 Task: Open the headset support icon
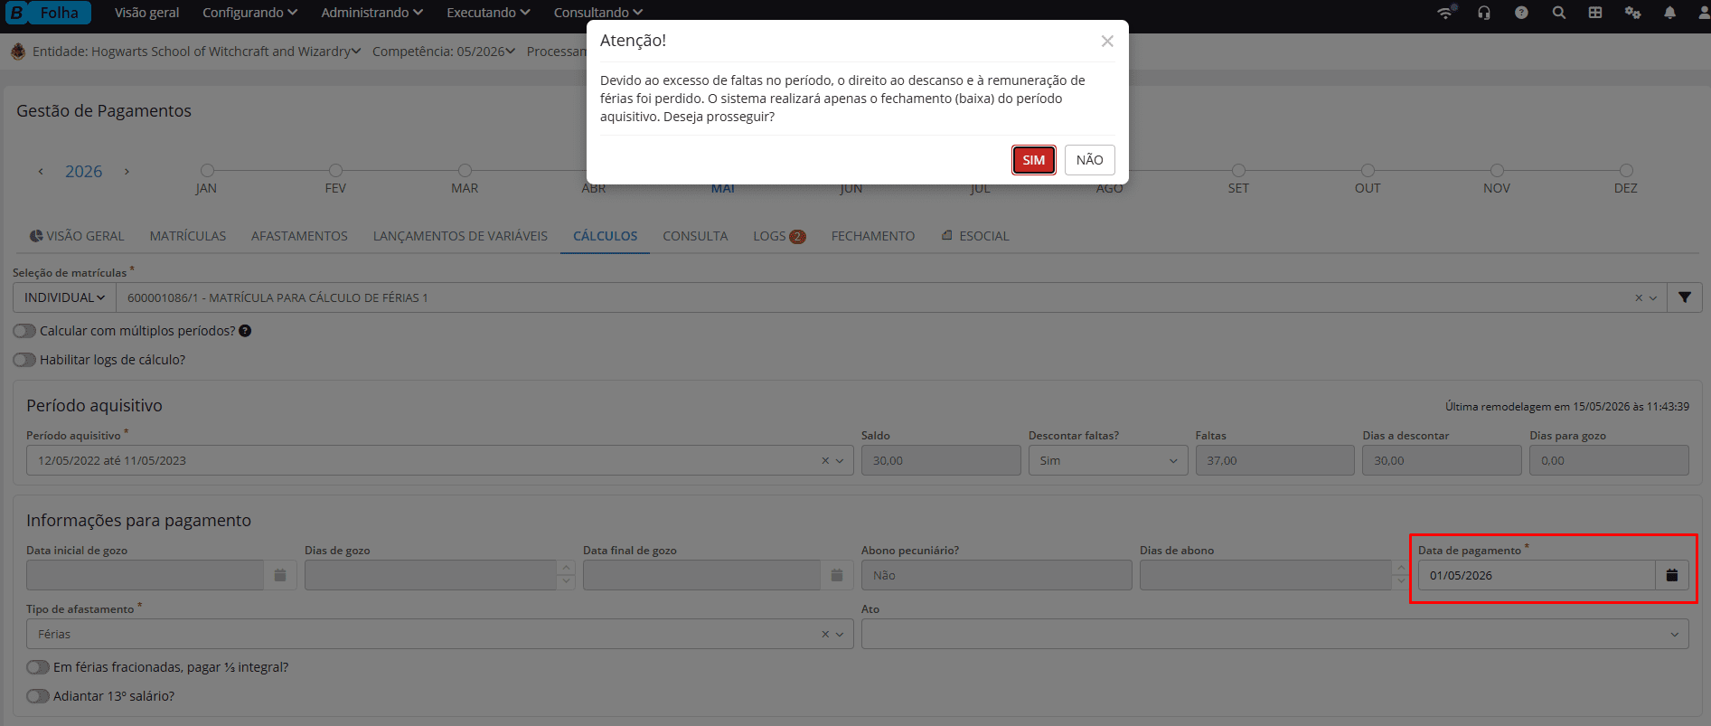(x=1484, y=13)
